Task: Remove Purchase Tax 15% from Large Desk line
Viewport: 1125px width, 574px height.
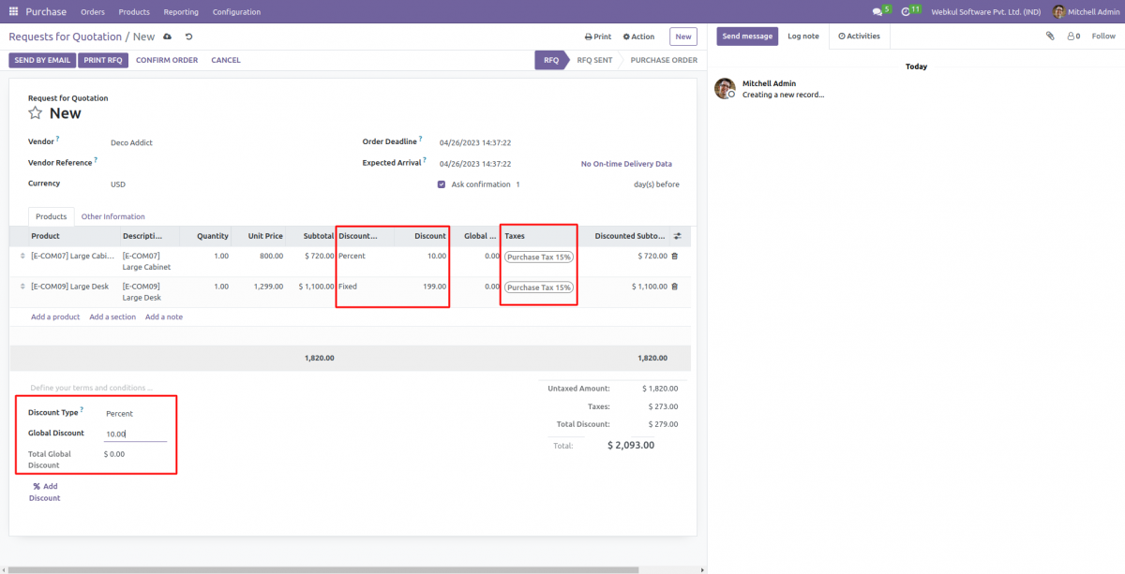Action: pyautogui.click(x=568, y=287)
